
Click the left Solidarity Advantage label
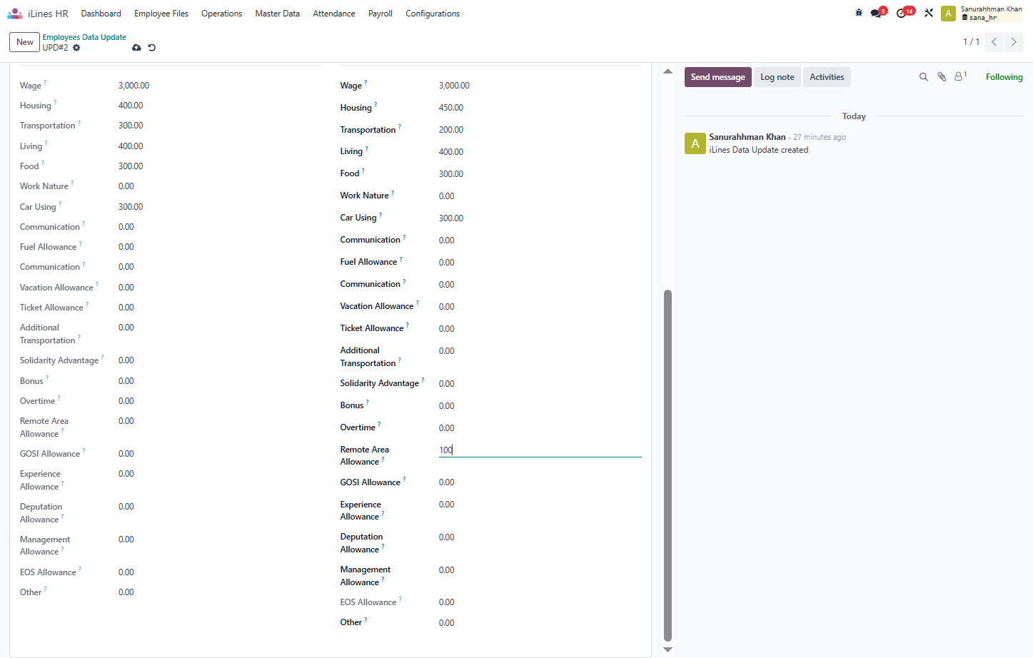coord(59,361)
